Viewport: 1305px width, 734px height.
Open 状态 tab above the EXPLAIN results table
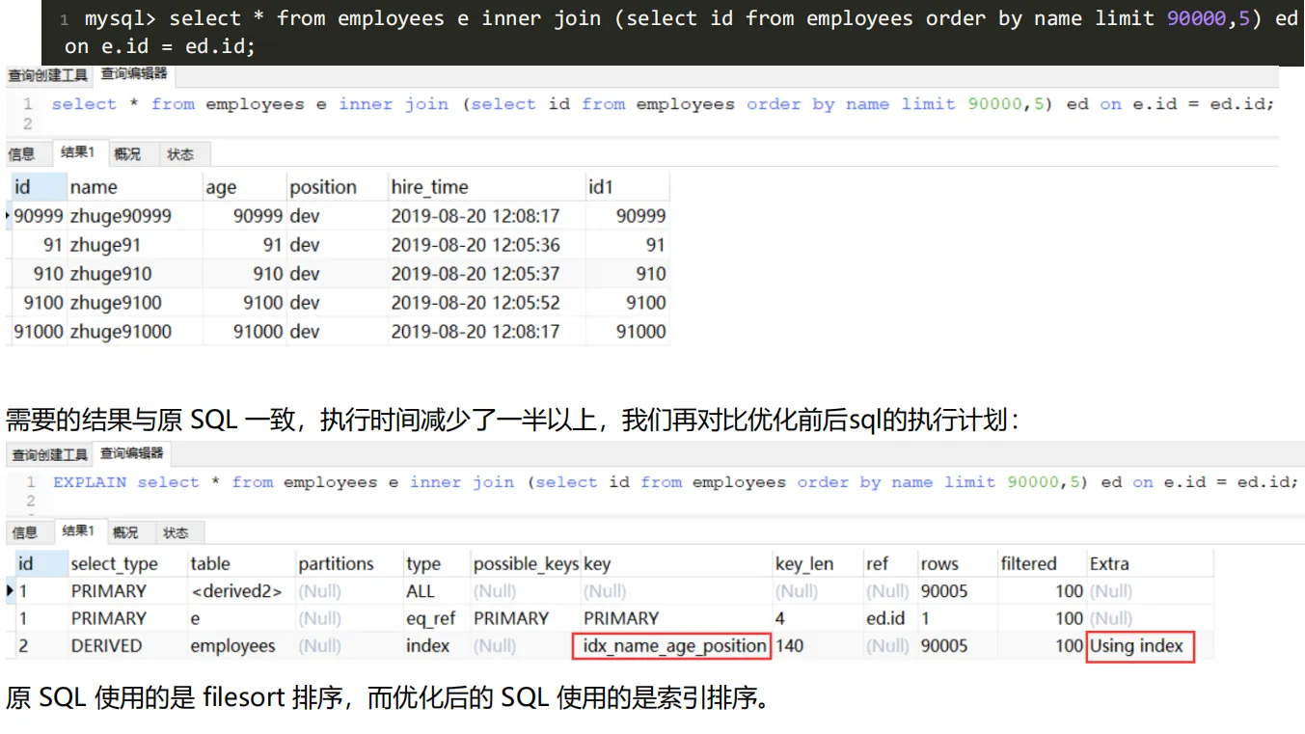click(x=176, y=532)
